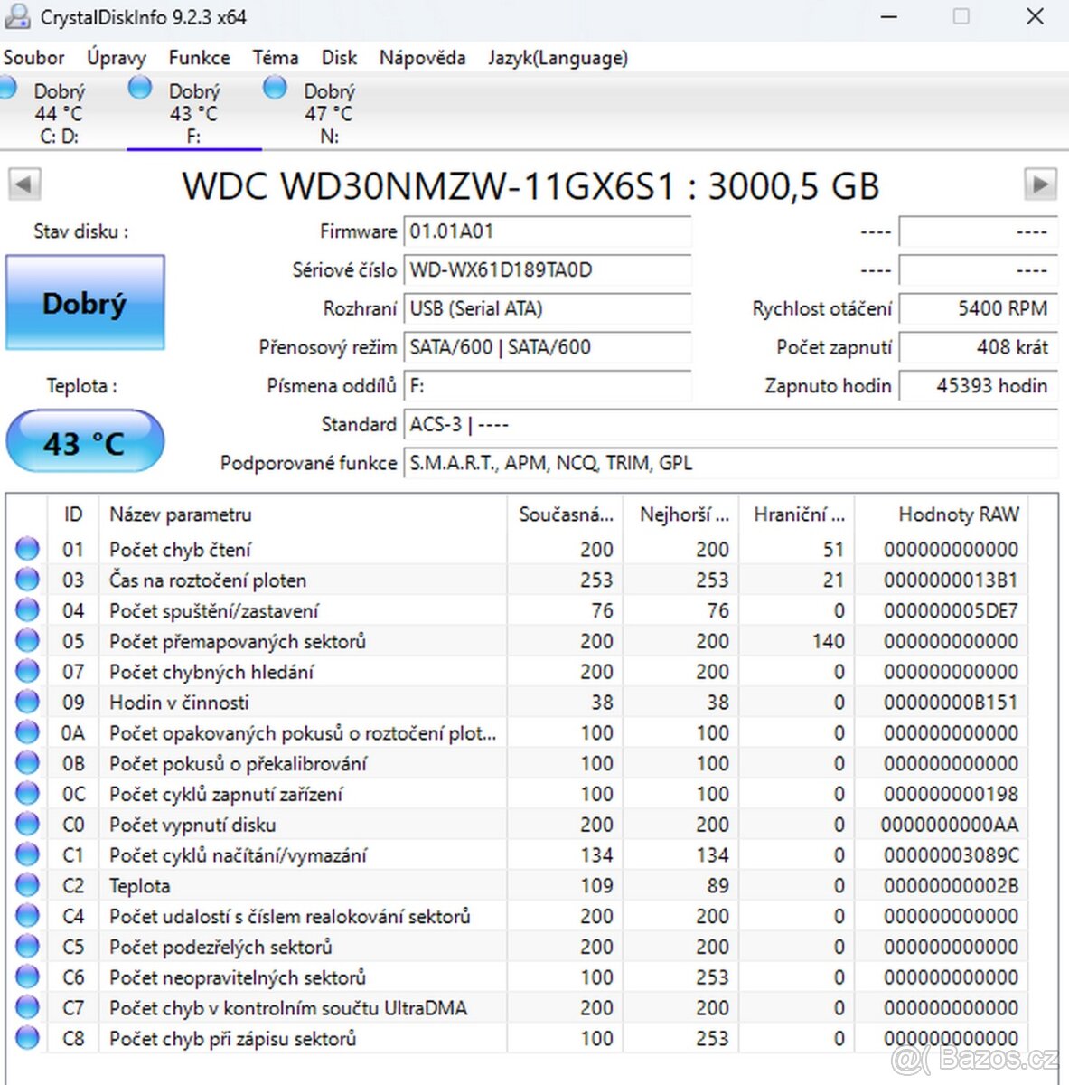
Task: Select the N: disk at 47 °C
Action: coord(329,113)
